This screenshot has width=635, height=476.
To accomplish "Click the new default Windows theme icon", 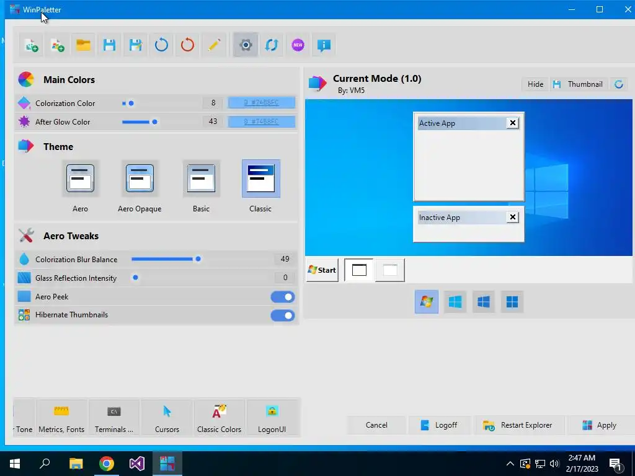I will point(58,45).
